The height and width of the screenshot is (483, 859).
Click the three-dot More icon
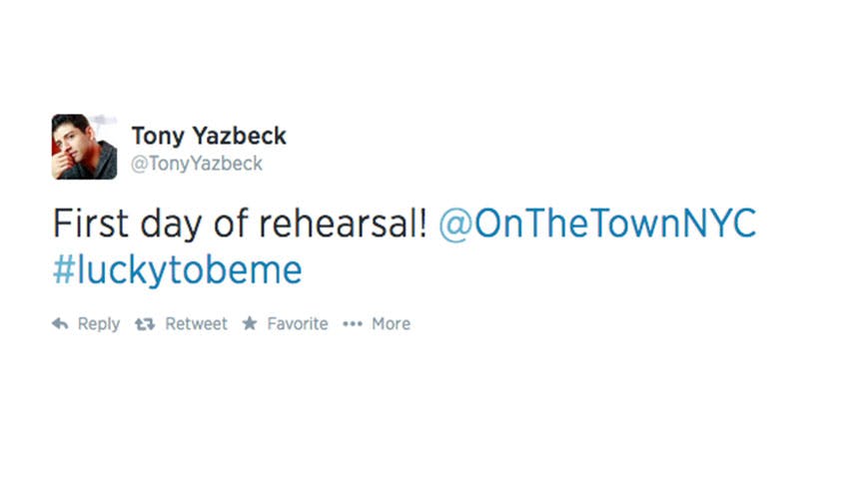pyautogui.click(x=352, y=324)
